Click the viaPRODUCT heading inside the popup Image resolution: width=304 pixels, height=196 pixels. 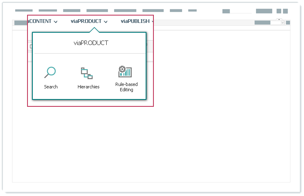pyautogui.click(x=91, y=43)
